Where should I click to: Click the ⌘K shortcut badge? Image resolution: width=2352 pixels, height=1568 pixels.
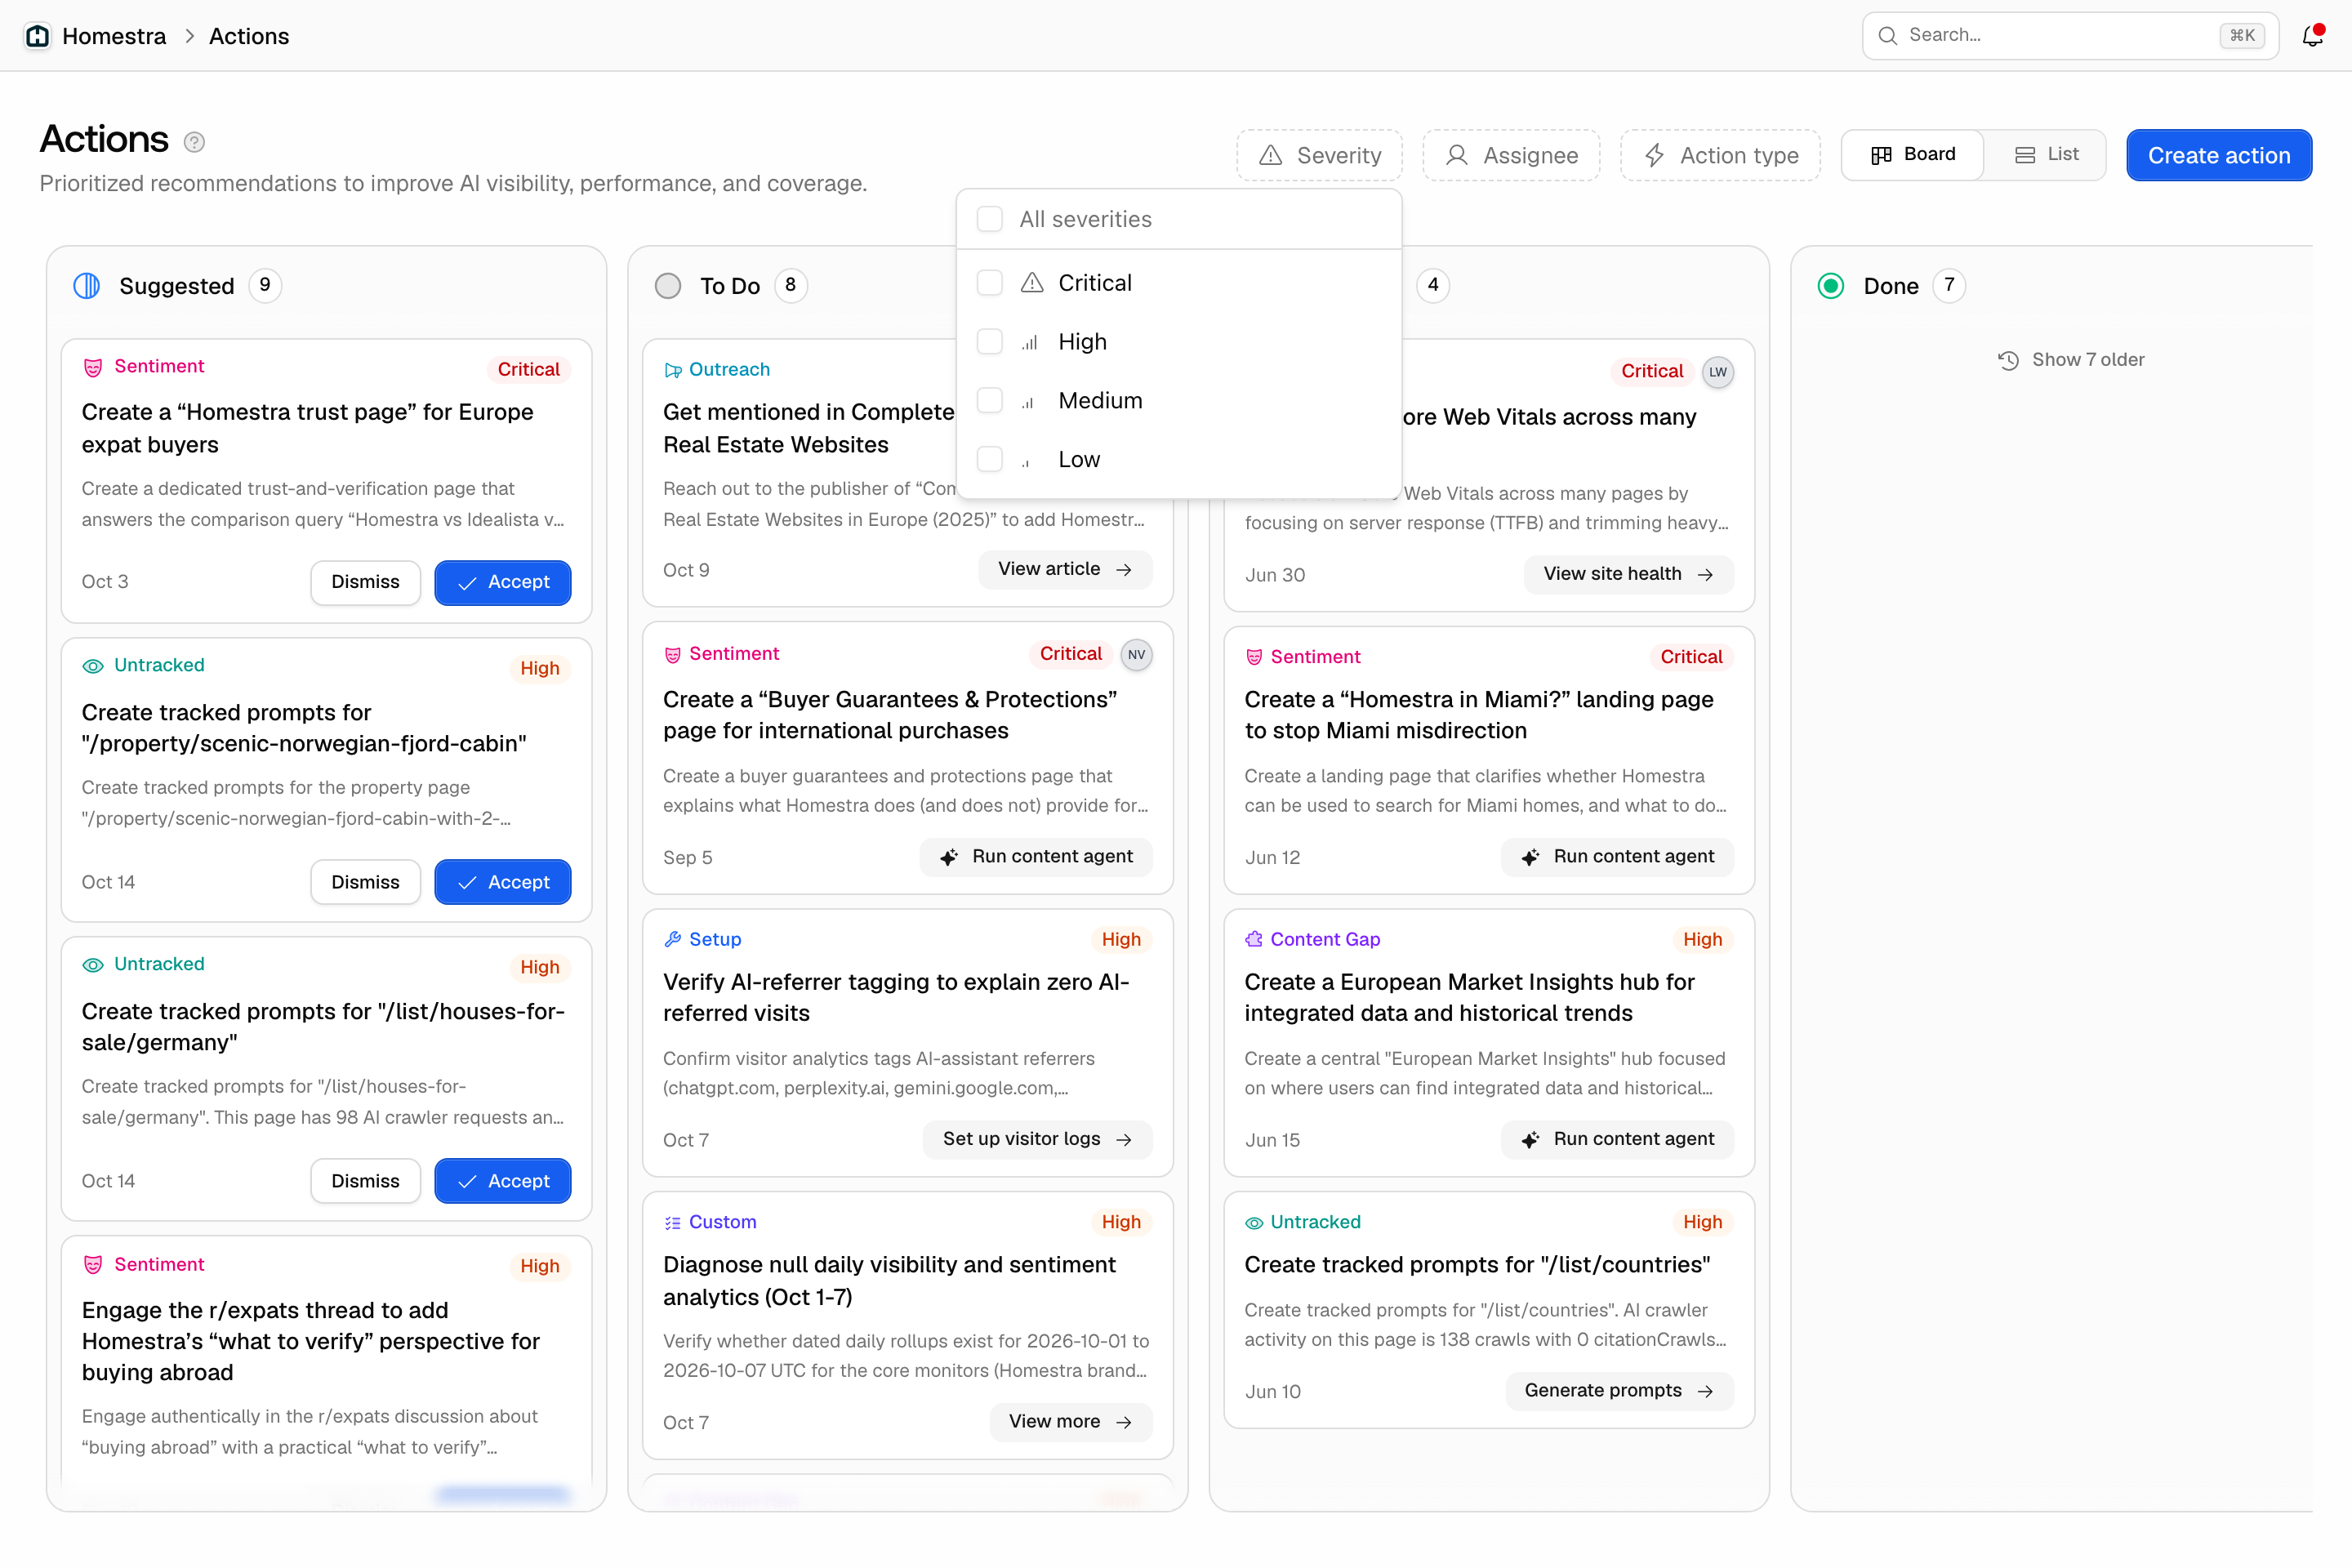coord(2242,36)
